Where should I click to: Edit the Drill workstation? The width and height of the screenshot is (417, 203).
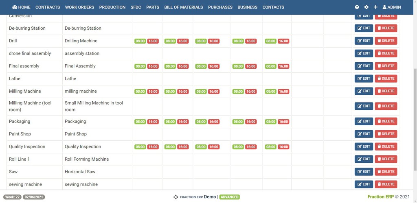364,41
